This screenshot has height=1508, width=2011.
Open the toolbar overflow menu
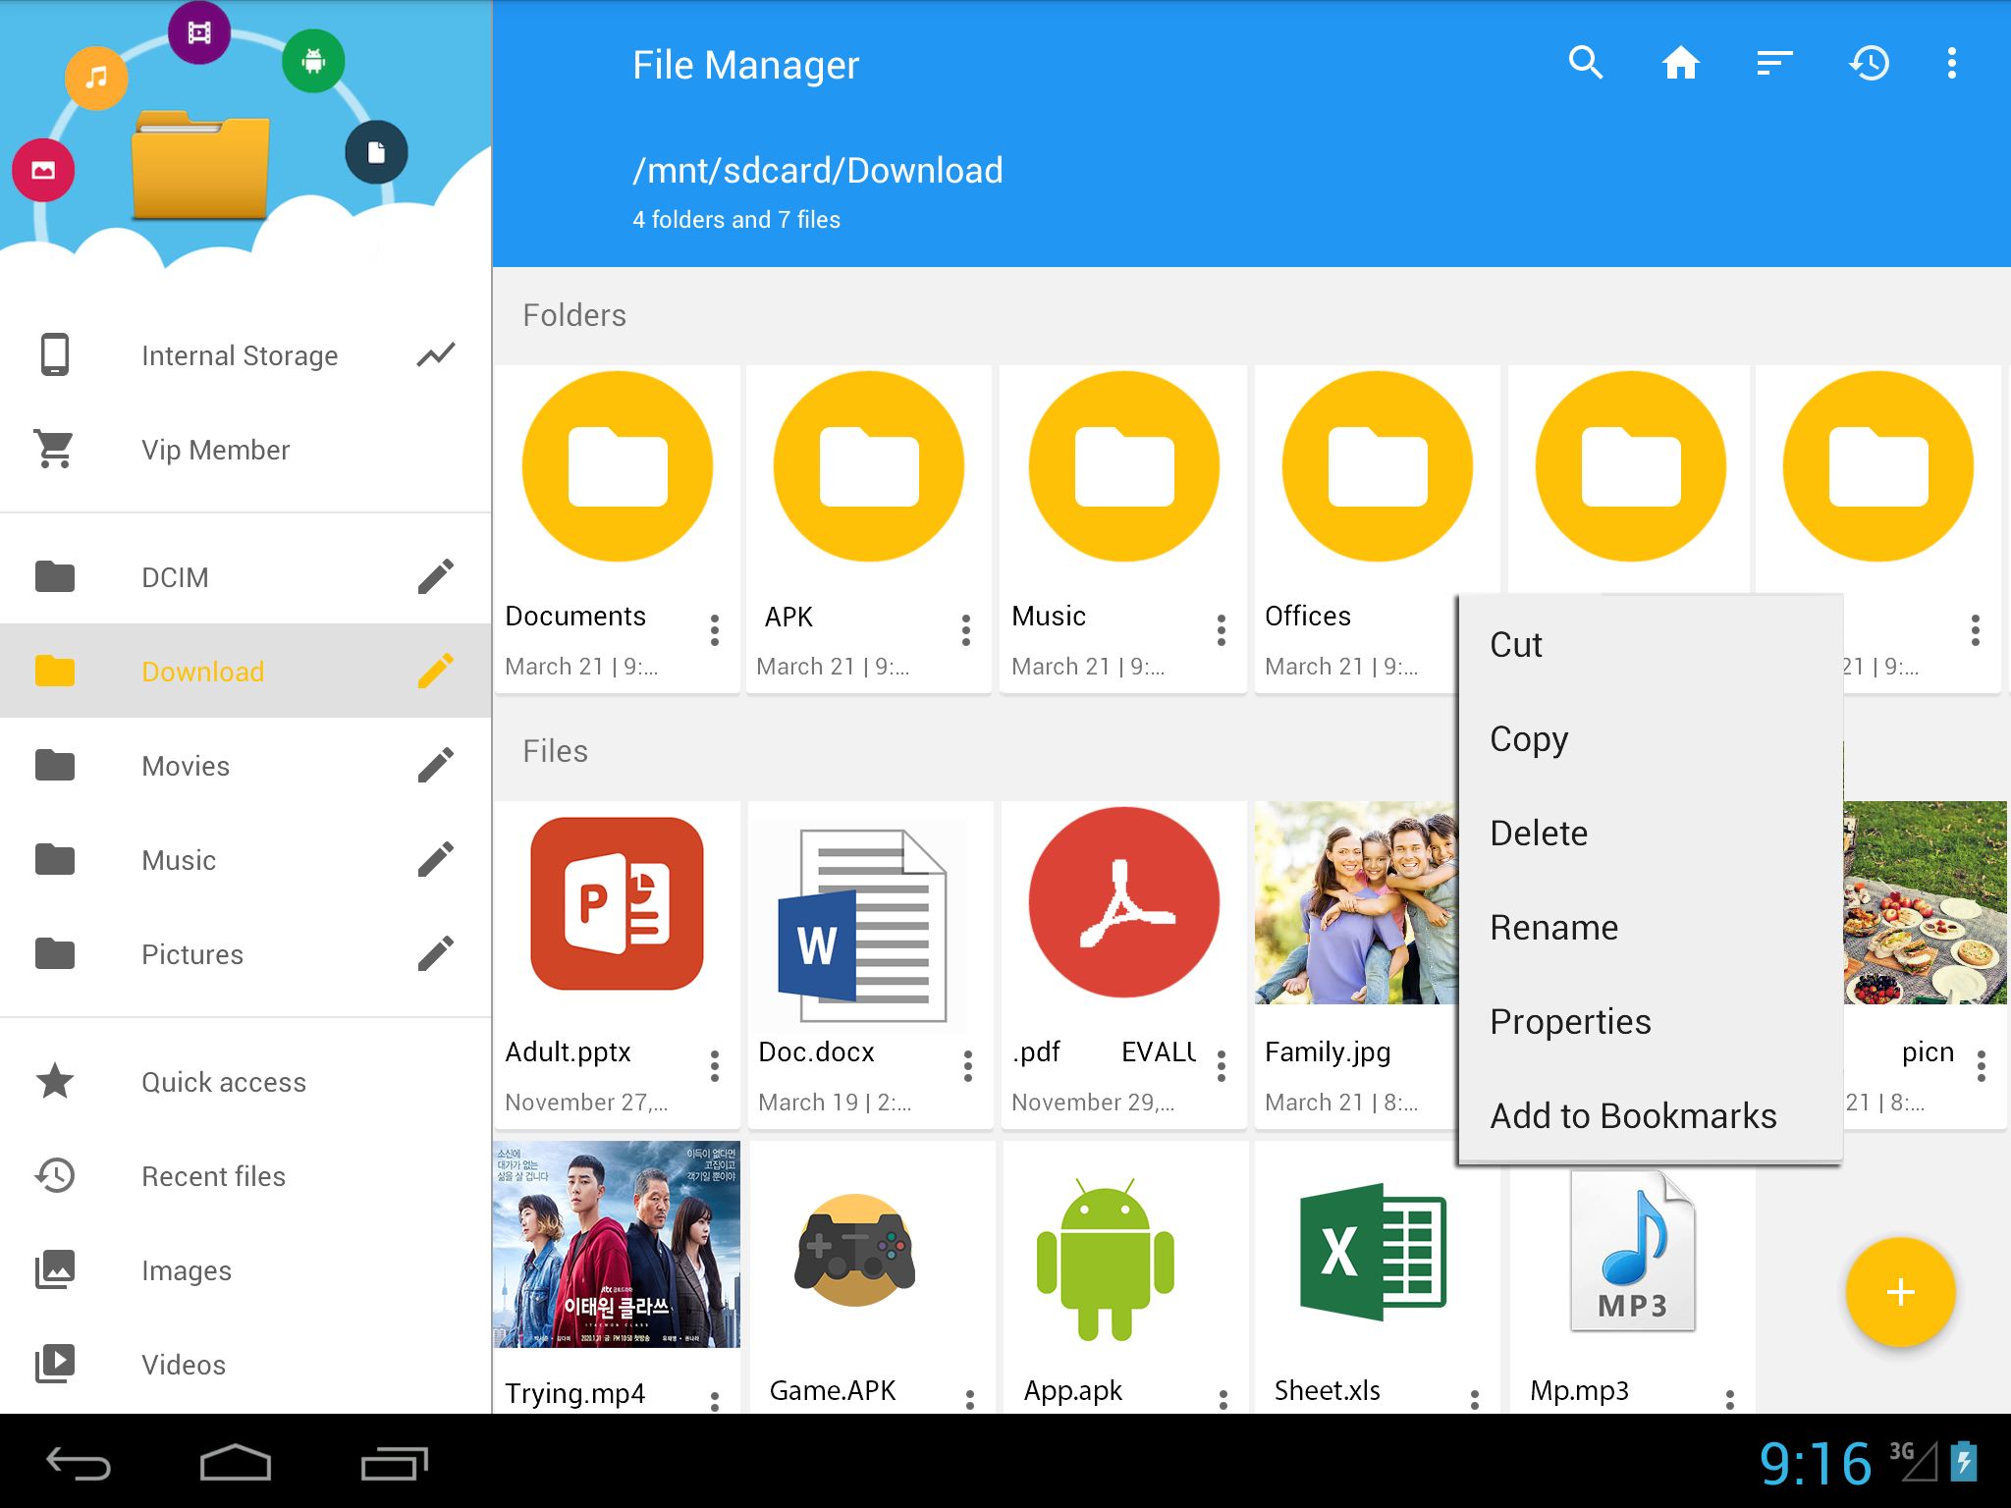pyautogui.click(x=1951, y=64)
